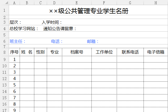Select column E header
This screenshot has width=168, height=112.
[x=77, y=3]
